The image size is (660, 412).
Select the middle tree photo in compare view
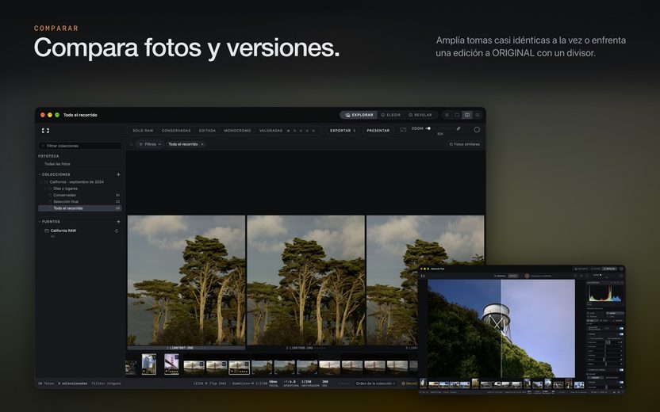[306, 280]
